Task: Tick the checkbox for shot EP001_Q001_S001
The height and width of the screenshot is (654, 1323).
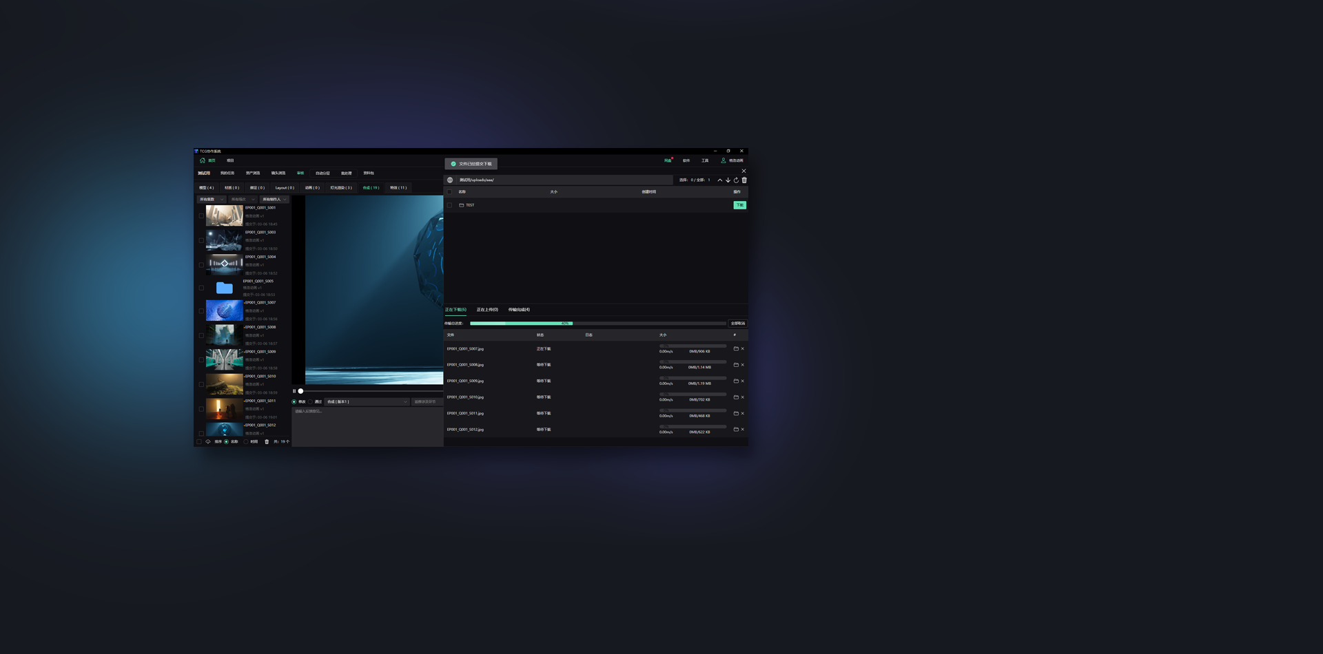Action: click(x=201, y=216)
